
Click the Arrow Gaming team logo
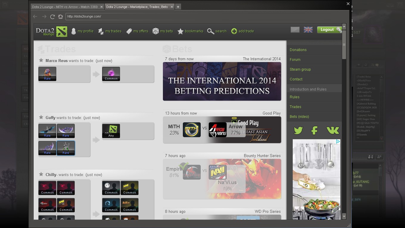[218, 130]
